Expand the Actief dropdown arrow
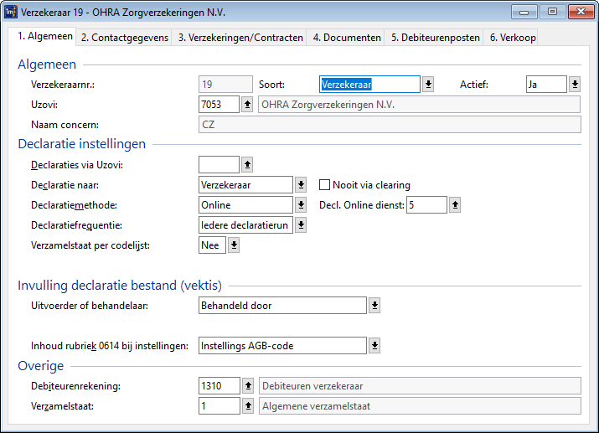Image resolution: width=599 pixels, height=433 pixels. coord(575,85)
